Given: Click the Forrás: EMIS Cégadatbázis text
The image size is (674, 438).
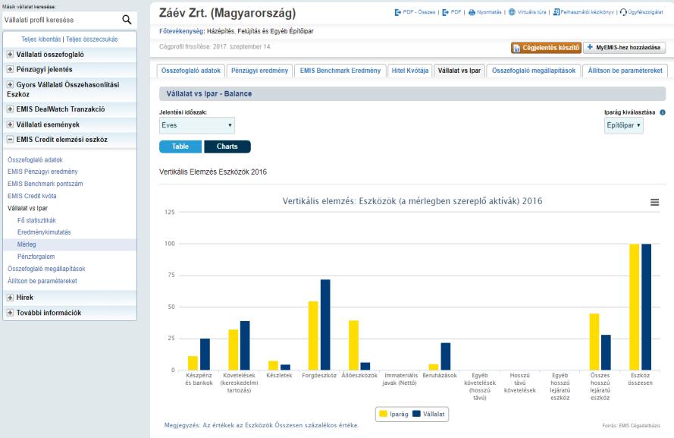Looking at the screenshot, I should click(x=631, y=426).
